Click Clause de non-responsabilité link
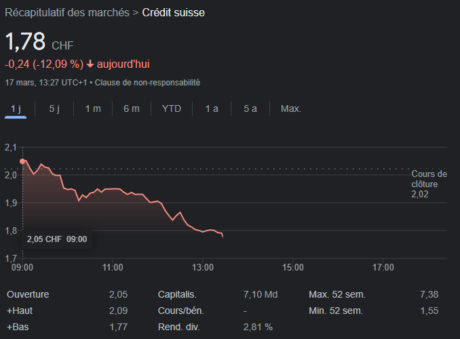 (147, 83)
